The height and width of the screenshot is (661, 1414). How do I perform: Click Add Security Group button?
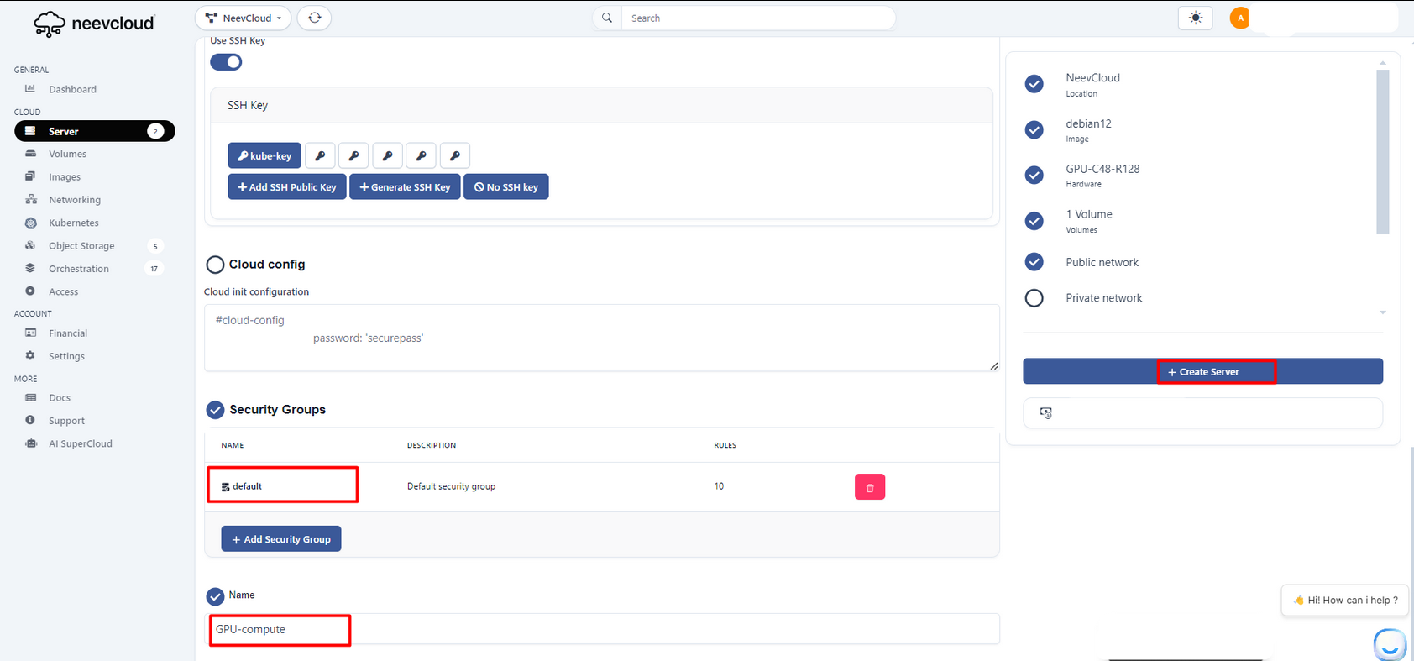(281, 539)
